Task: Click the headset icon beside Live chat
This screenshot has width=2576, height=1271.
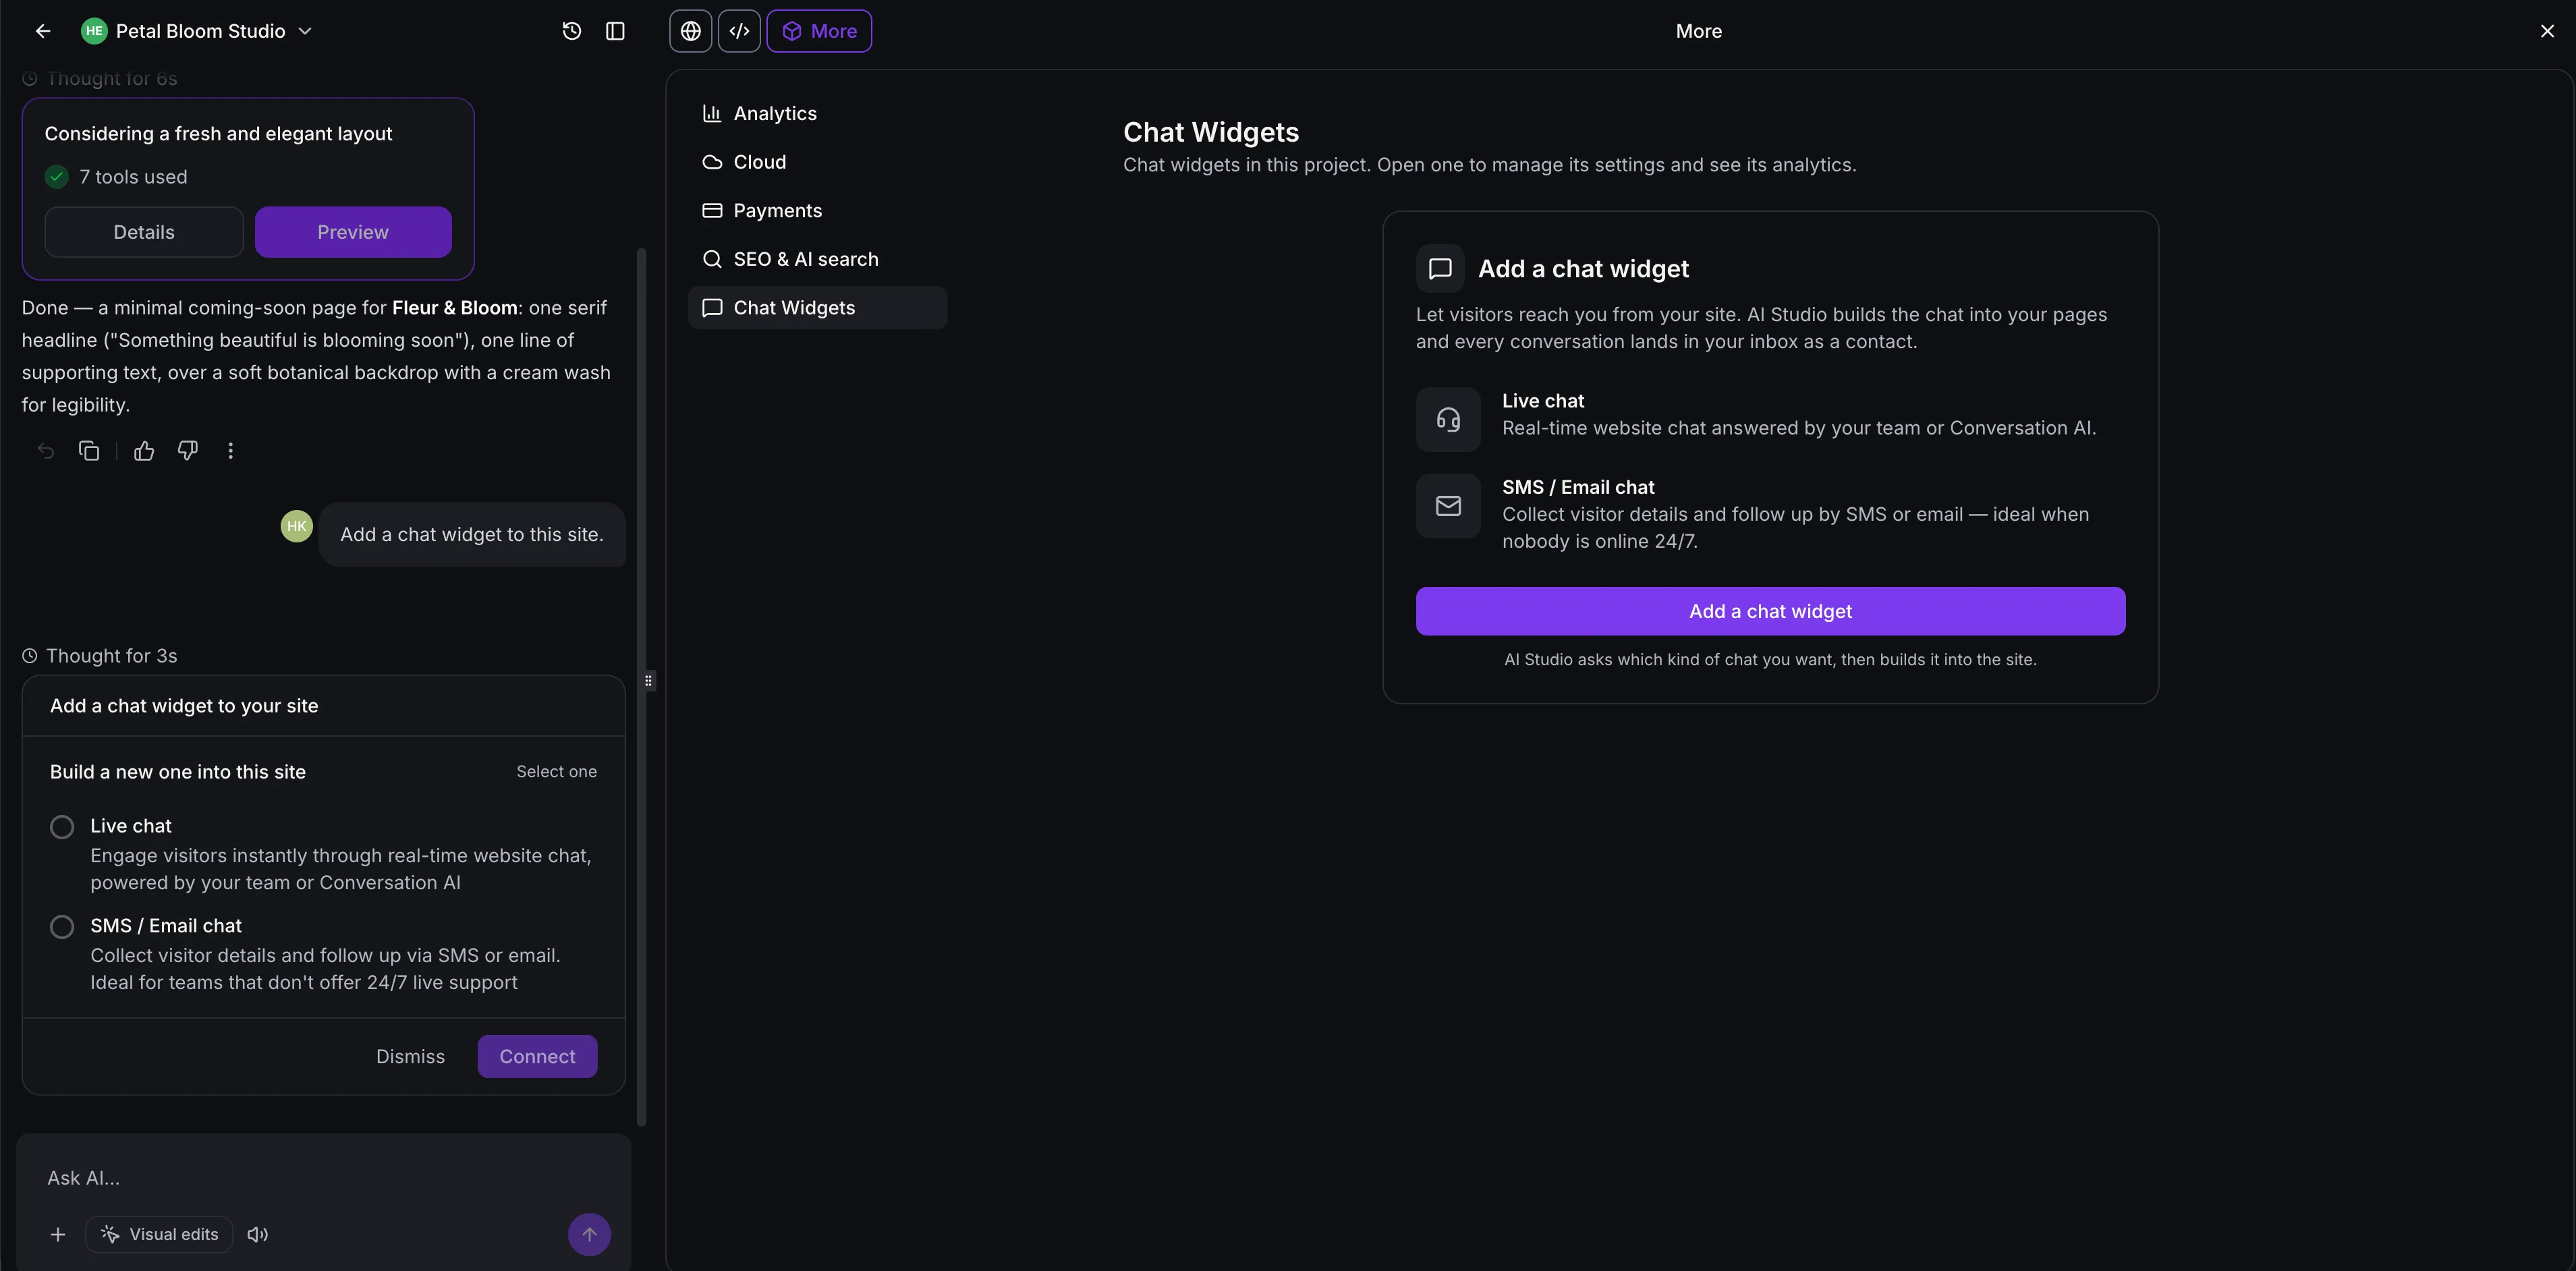Action: [1448, 420]
